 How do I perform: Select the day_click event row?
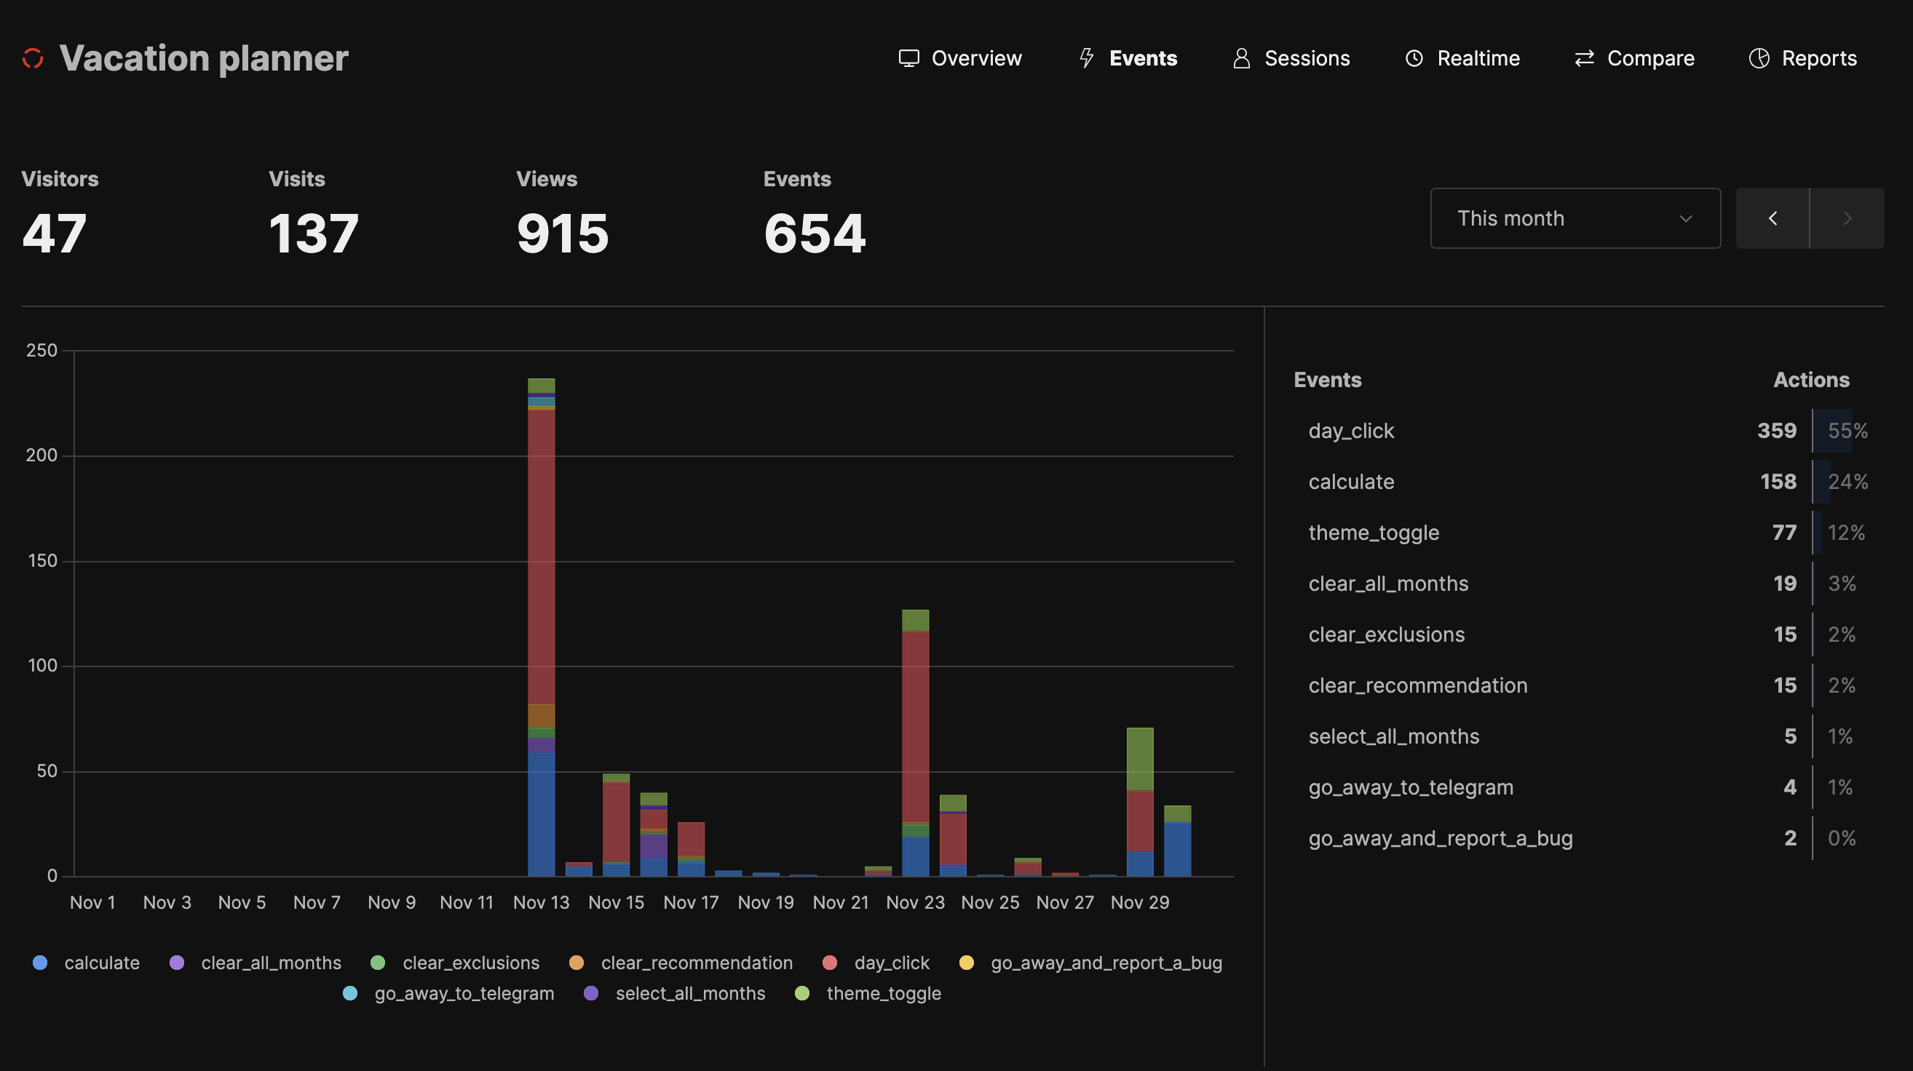[x=1351, y=431]
